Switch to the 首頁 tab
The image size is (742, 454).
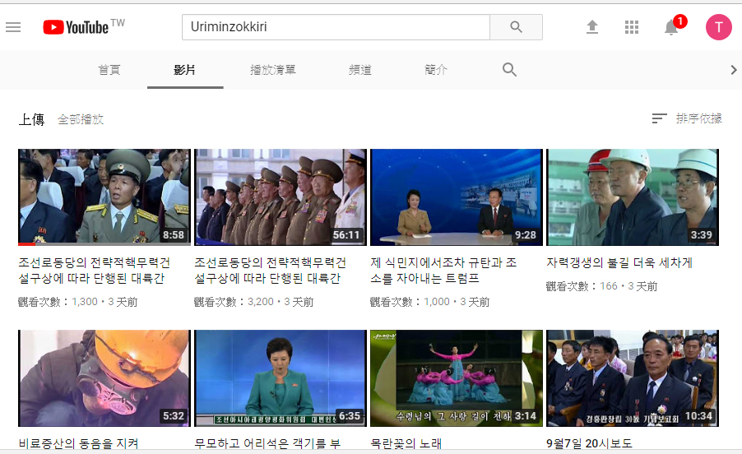109,70
